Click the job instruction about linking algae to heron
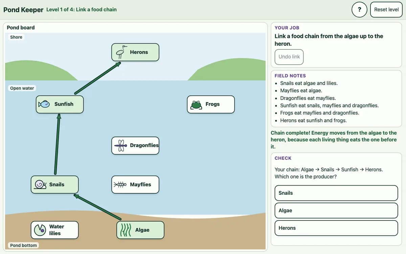The height and width of the screenshot is (254, 406). (329, 40)
